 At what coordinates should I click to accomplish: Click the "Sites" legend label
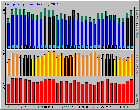[x=137, y=72]
